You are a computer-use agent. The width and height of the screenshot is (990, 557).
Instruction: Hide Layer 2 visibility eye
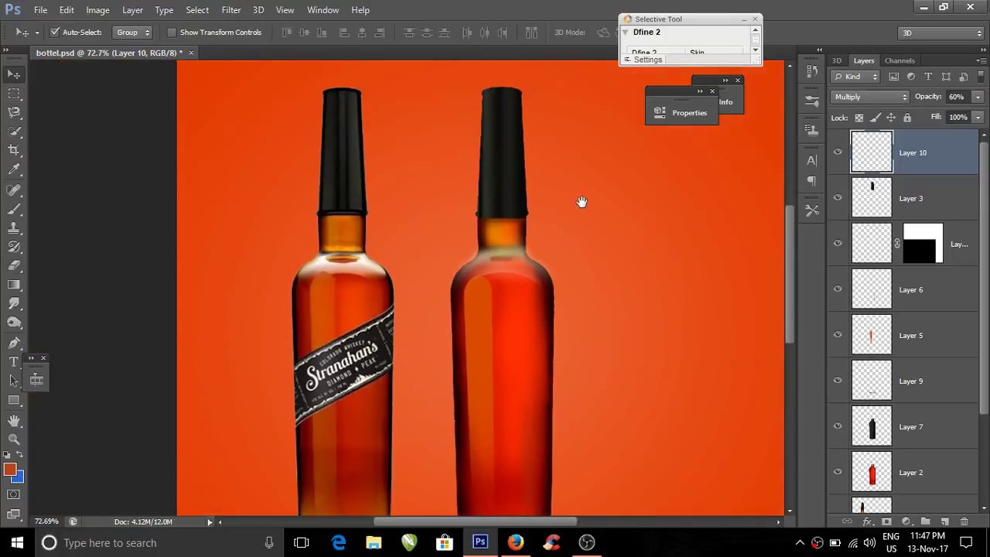[x=838, y=472]
